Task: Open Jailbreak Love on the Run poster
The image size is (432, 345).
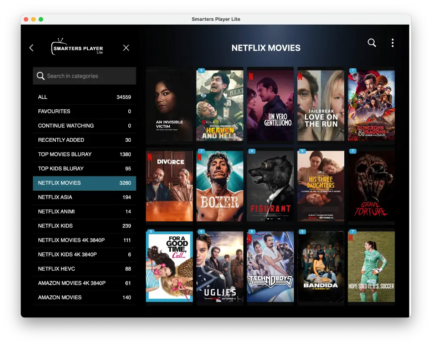Action: coord(321,105)
